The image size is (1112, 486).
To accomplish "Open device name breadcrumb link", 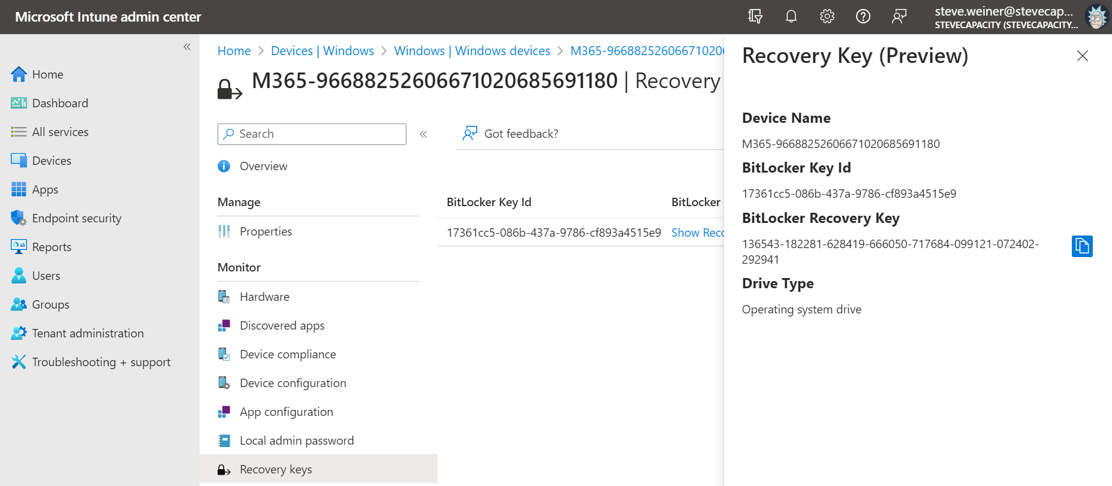I will coord(647,51).
